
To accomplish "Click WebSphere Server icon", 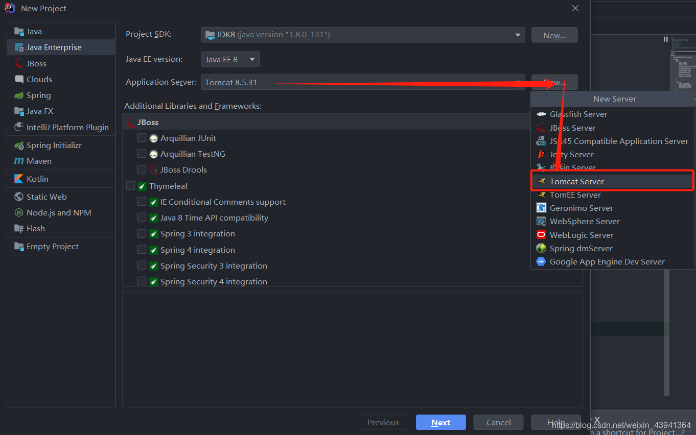I will click(x=541, y=222).
